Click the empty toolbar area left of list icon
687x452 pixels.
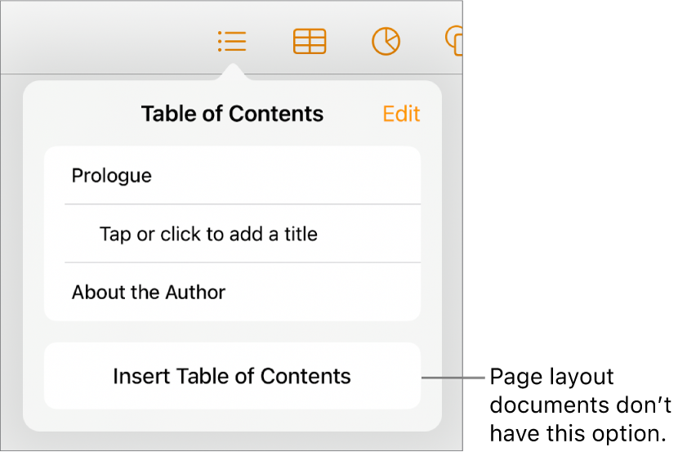106,41
